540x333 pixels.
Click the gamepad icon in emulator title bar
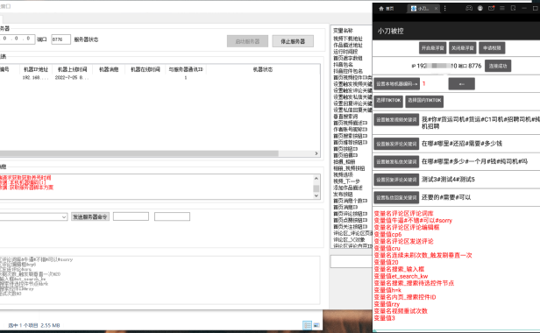coord(469,8)
